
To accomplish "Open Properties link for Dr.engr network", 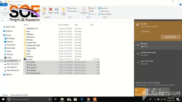I will tap(145, 31).
